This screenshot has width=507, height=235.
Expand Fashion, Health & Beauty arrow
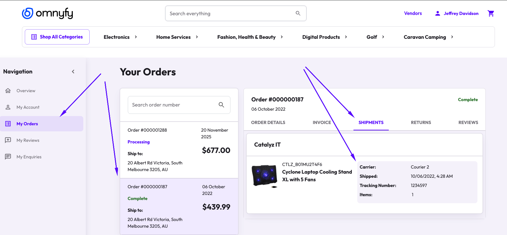click(x=282, y=37)
